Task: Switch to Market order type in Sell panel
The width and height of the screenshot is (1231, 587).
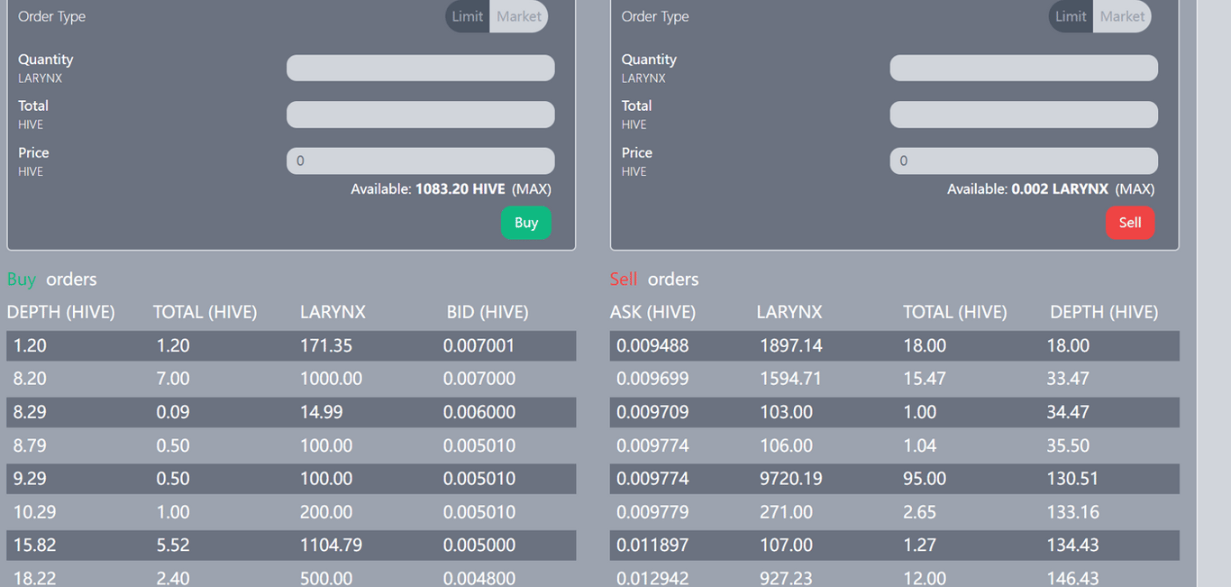Action: tap(1122, 16)
